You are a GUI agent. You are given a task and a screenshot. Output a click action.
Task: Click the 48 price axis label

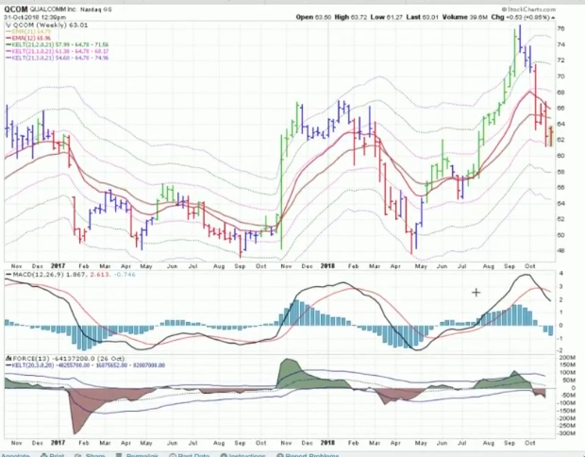pyautogui.click(x=560, y=251)
